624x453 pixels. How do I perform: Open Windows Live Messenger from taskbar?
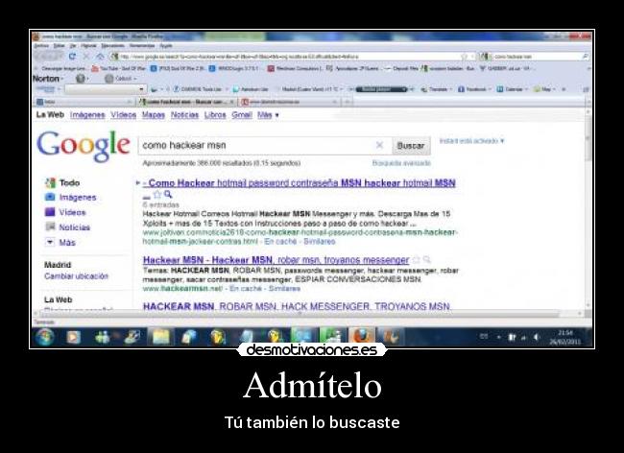pos(103,337)
